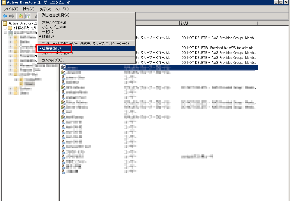The width and height of the screenshot is (290, 201).
Task: Click the 保存されたクエリ folder icon
Action: coord(10,28)
